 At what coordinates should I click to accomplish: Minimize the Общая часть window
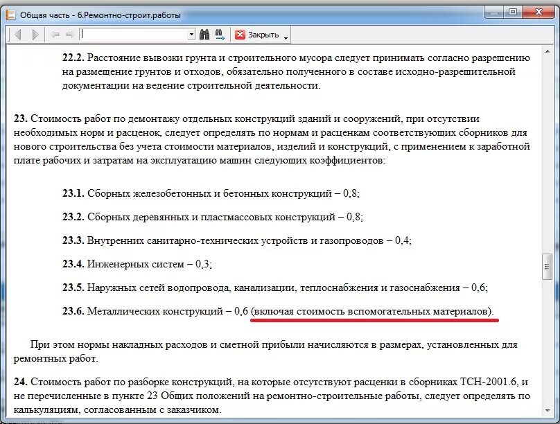point(494,13)
